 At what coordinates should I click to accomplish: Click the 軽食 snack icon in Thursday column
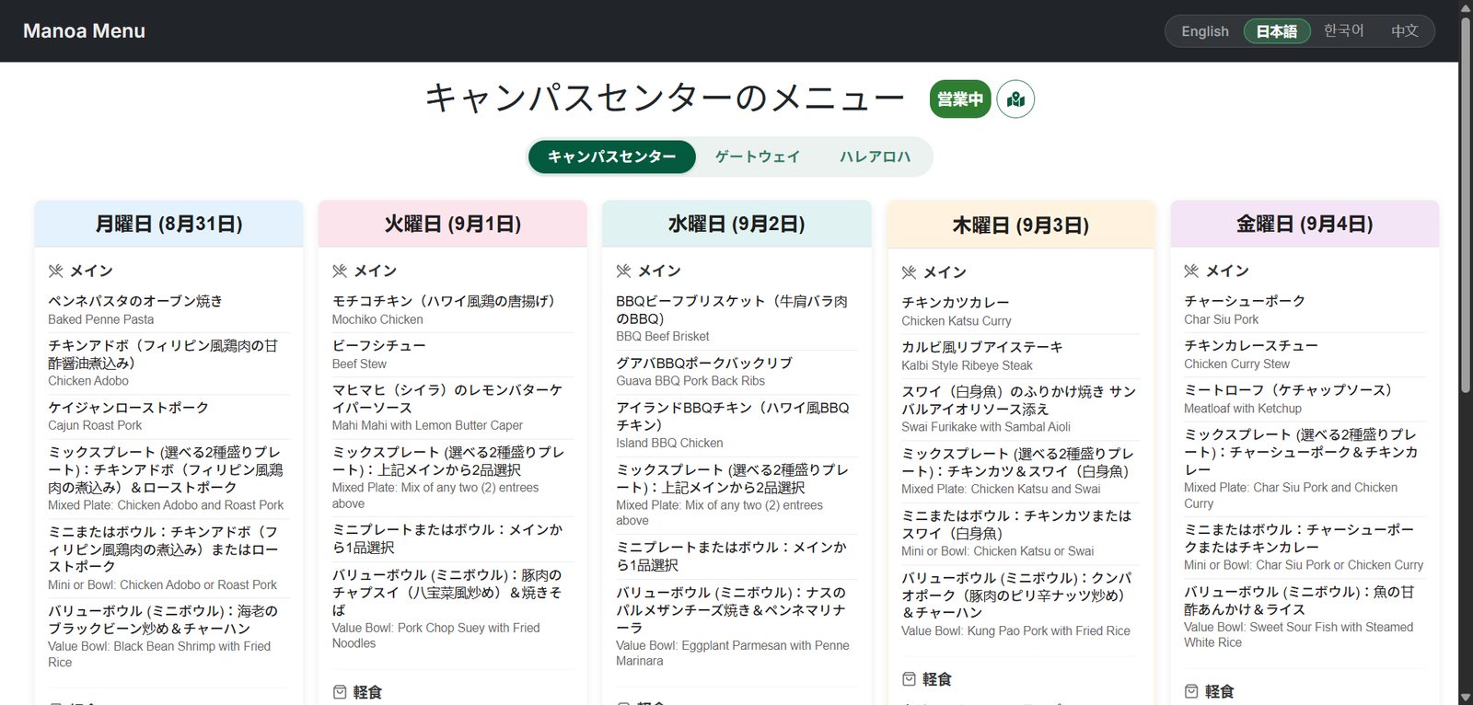909,679
